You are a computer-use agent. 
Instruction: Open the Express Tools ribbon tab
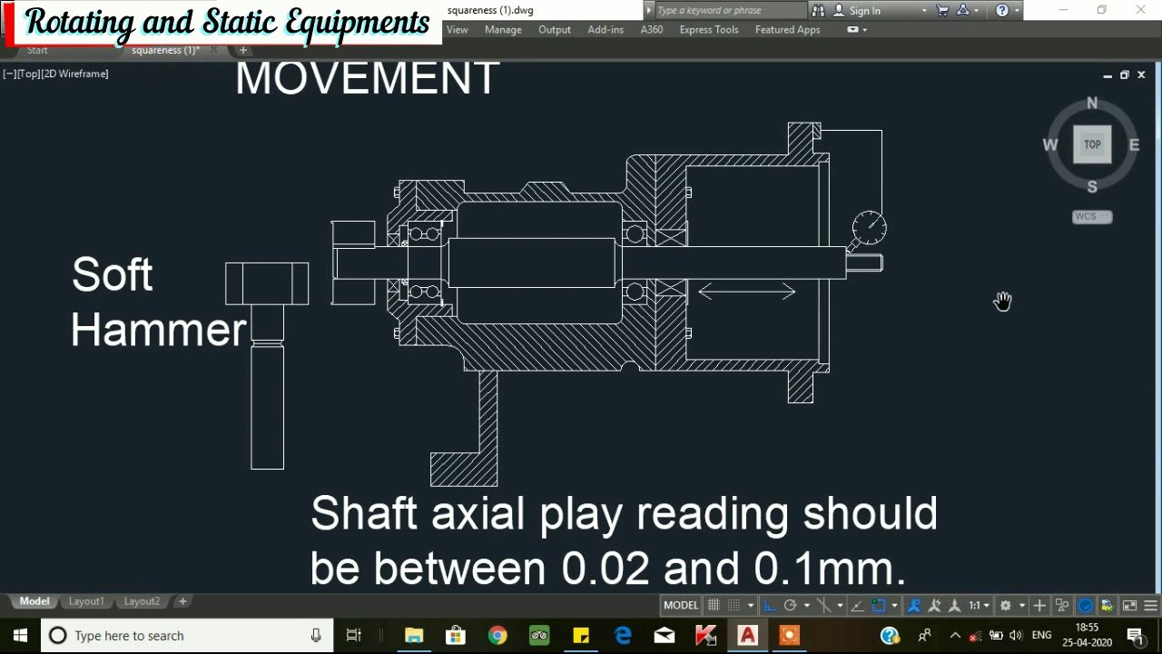click(x=709, y=30)
